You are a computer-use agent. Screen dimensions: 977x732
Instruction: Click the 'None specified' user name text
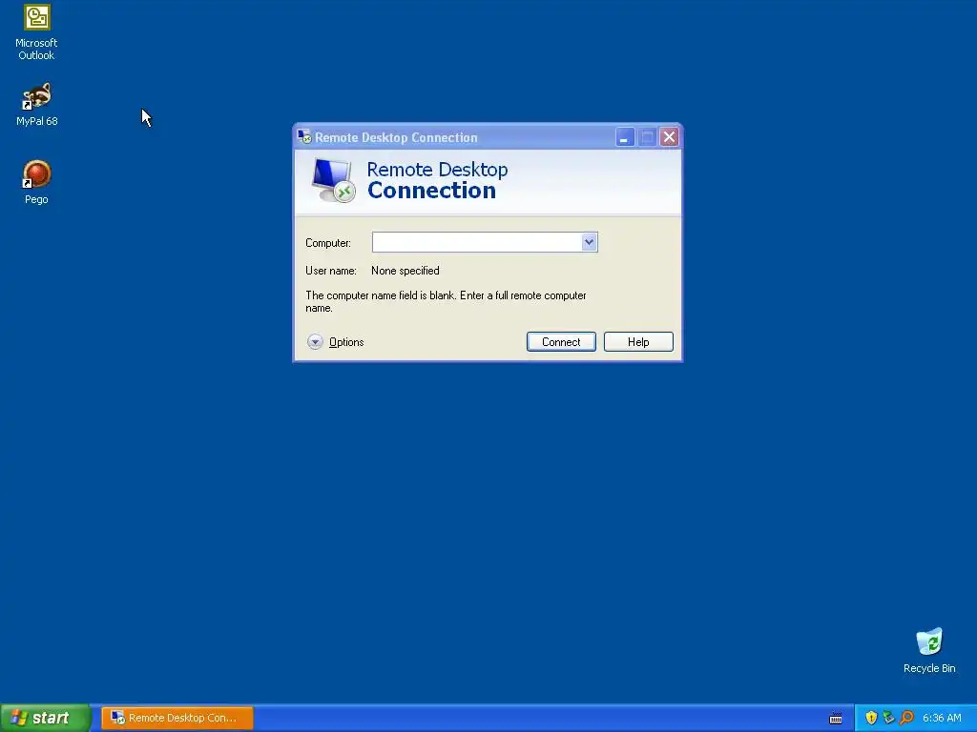click(x=405, y=271)
